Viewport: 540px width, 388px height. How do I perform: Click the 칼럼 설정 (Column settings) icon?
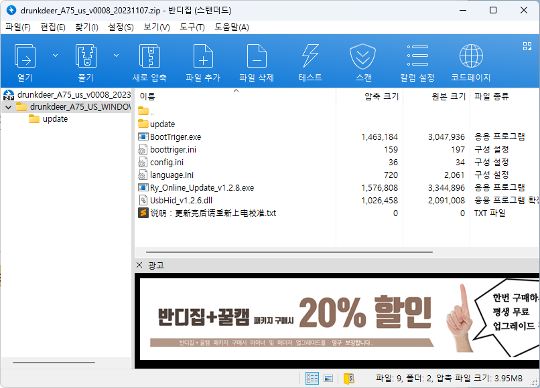(x=417, y=56)
